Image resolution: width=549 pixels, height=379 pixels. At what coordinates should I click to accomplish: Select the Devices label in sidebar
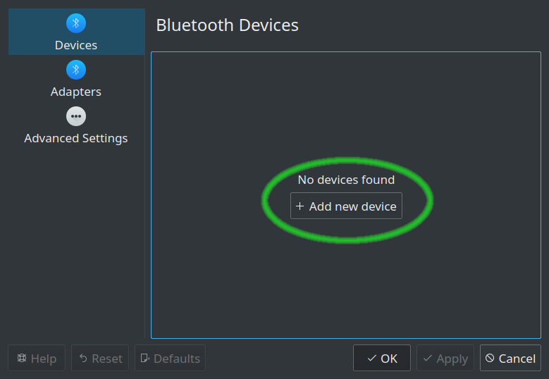pos(76,45)
